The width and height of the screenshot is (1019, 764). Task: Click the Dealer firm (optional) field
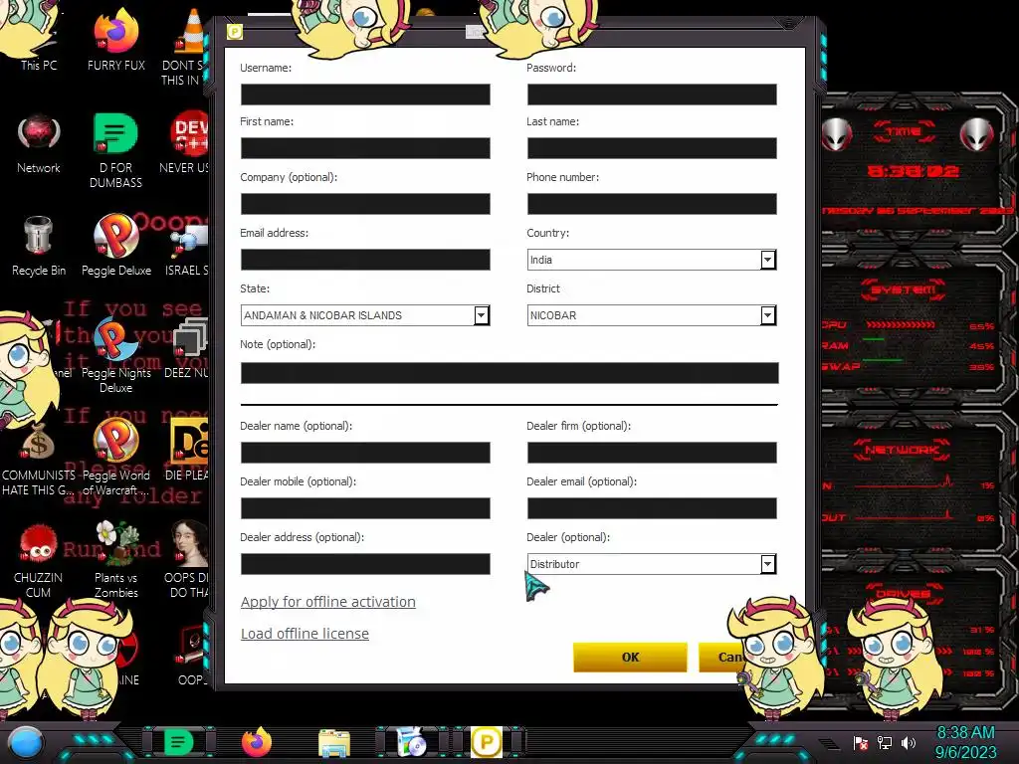click(652, 453)
